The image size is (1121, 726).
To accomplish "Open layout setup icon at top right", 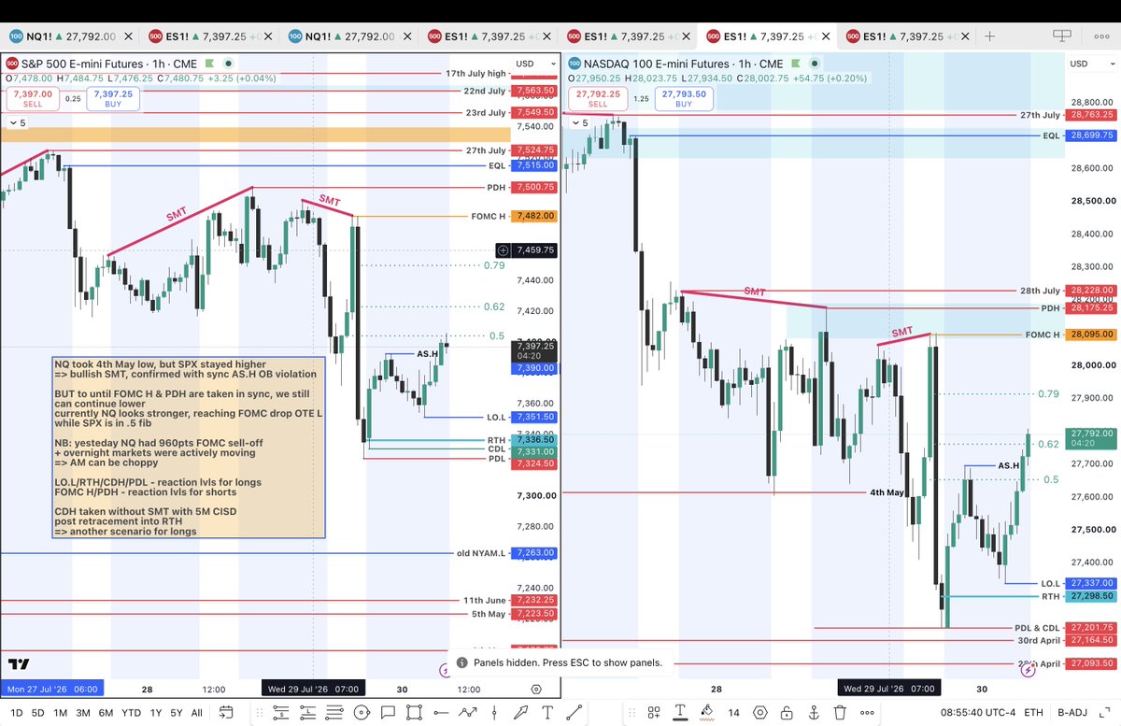I will point(1062,36).
